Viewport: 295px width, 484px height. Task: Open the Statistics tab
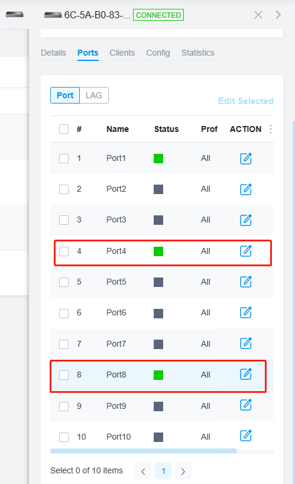[x=197, y=53]
